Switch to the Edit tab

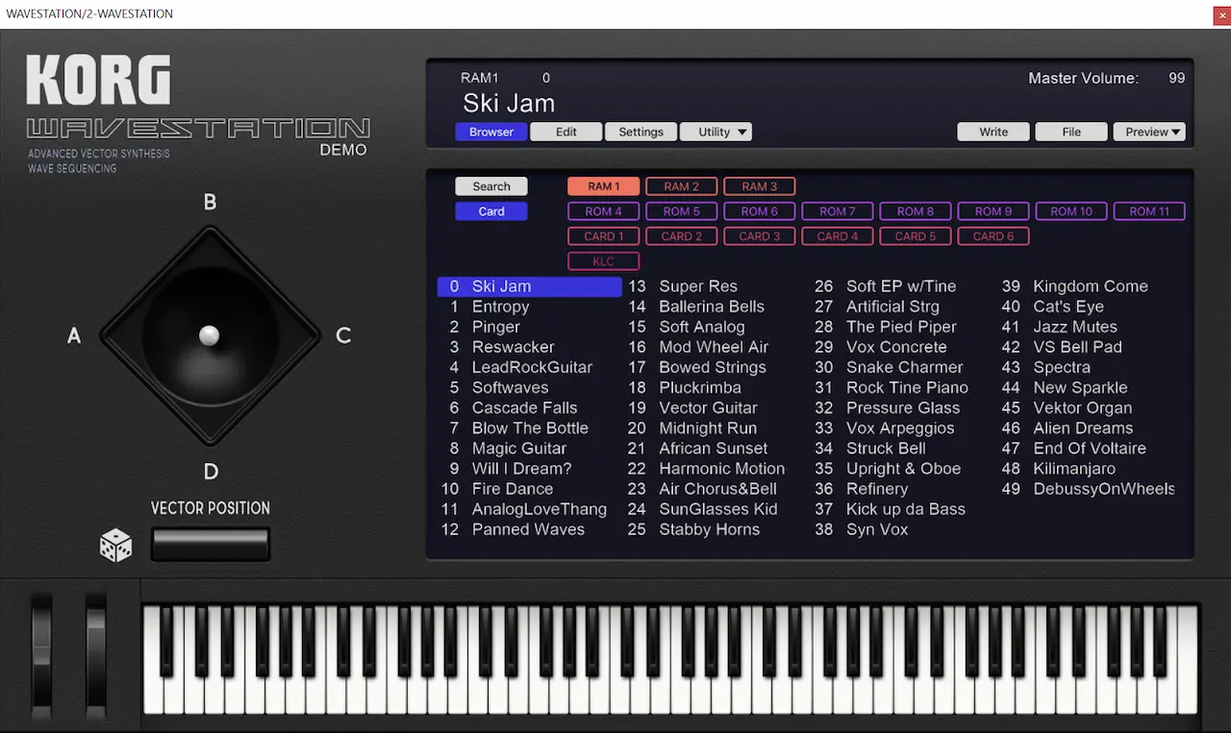(x=566, y=132)
